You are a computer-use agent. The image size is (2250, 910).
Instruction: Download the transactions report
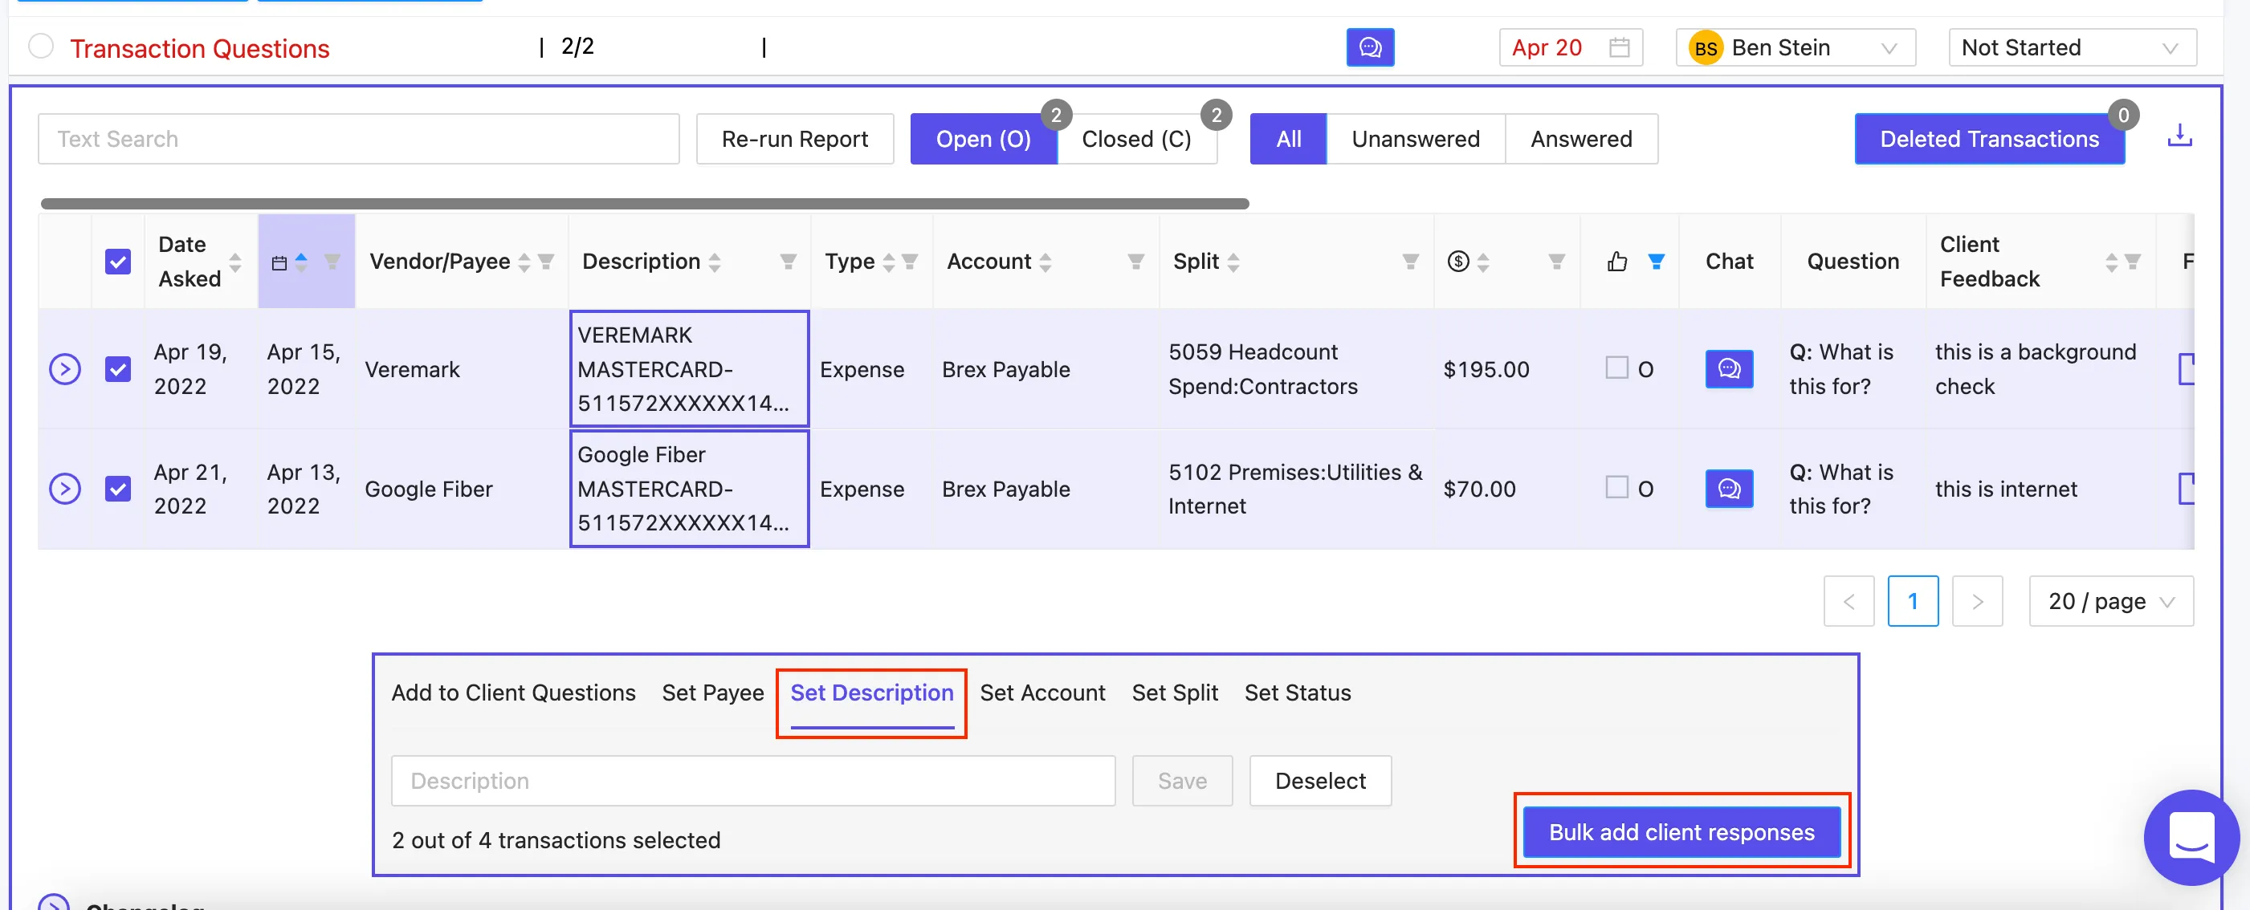(x=2179, y=136)
